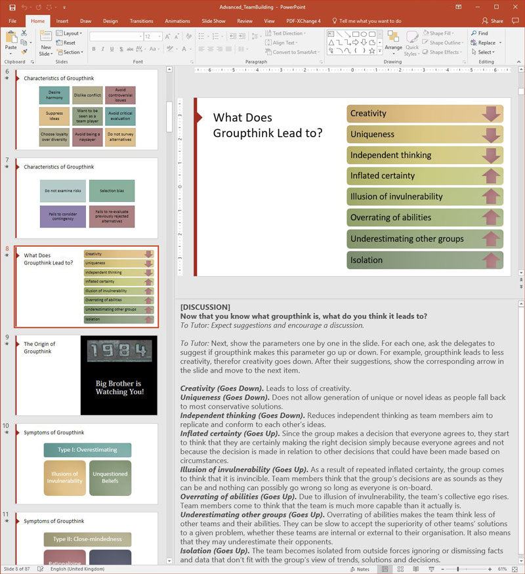Justify the paragraph text
This screenshot has width=525, height=574.
[x=229, y=49]
